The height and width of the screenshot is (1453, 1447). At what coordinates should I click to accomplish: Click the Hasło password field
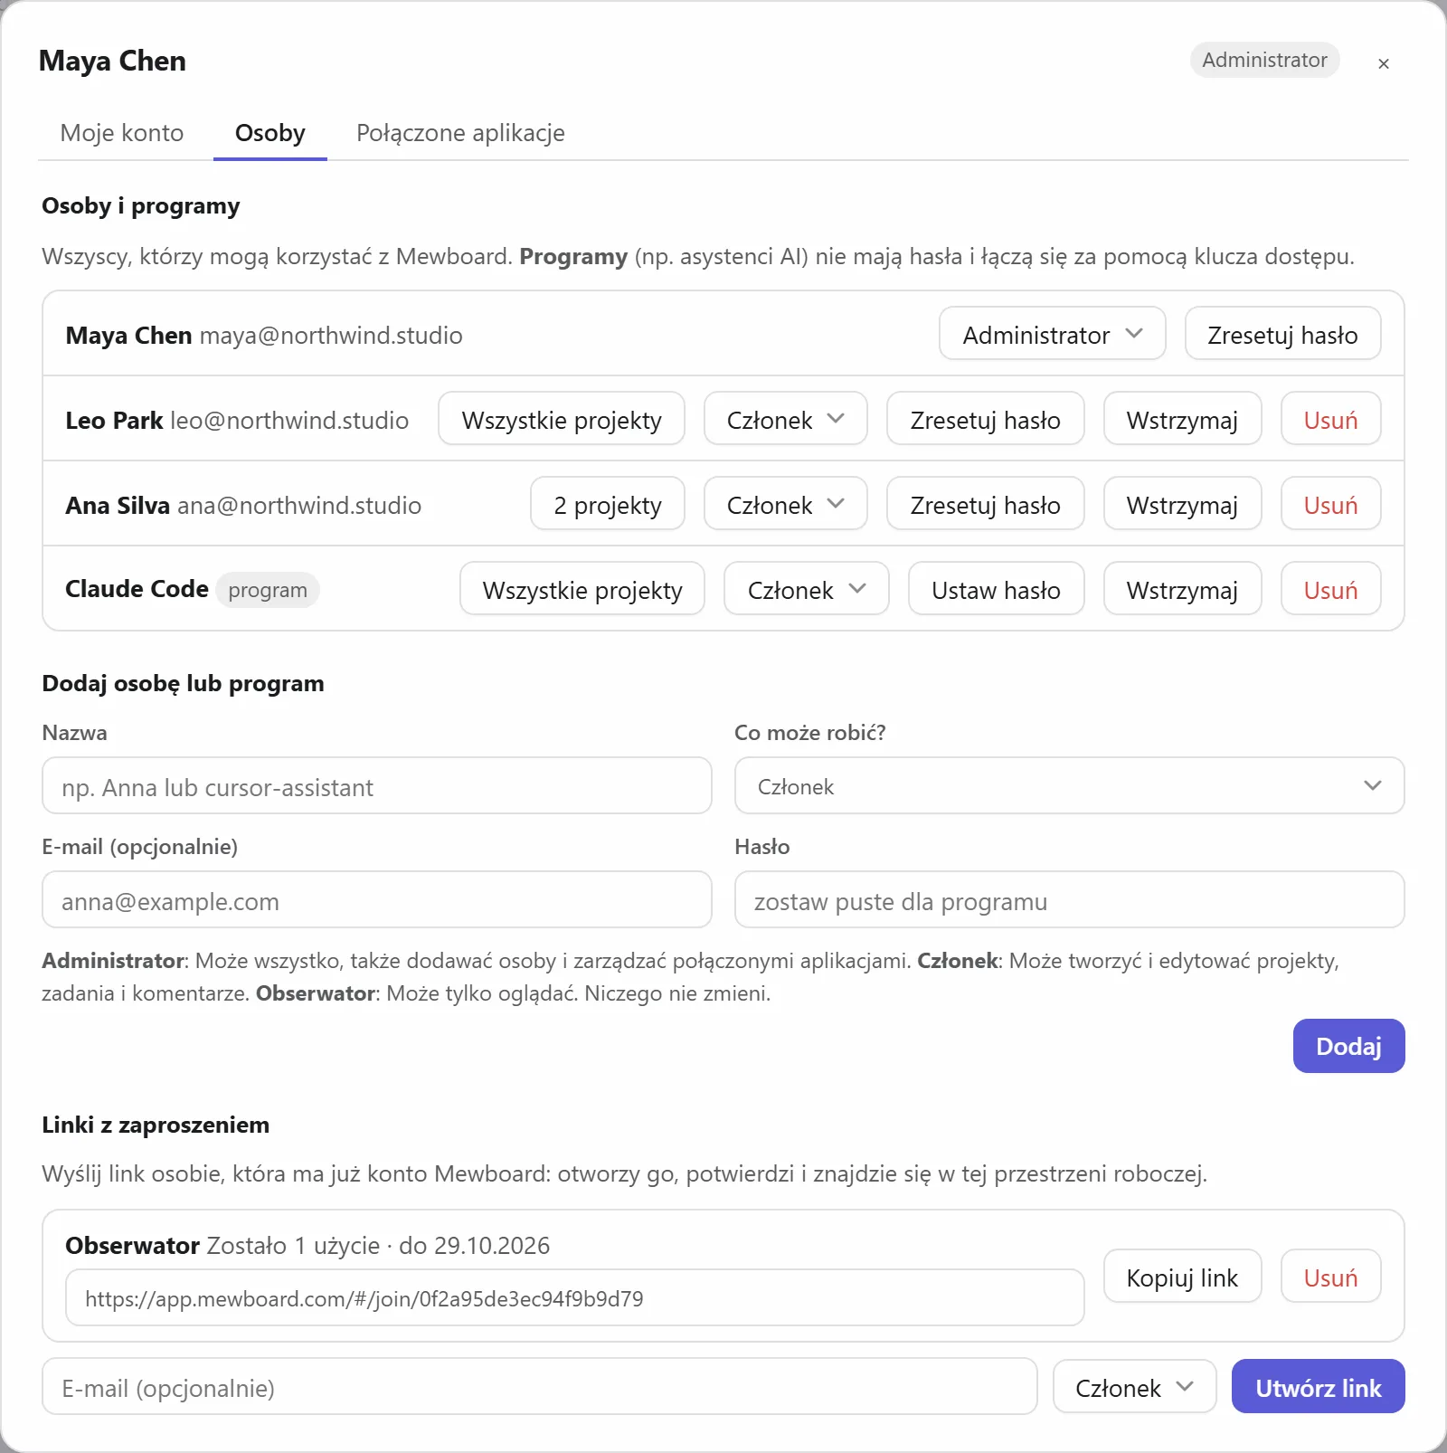pos(1069,900)
